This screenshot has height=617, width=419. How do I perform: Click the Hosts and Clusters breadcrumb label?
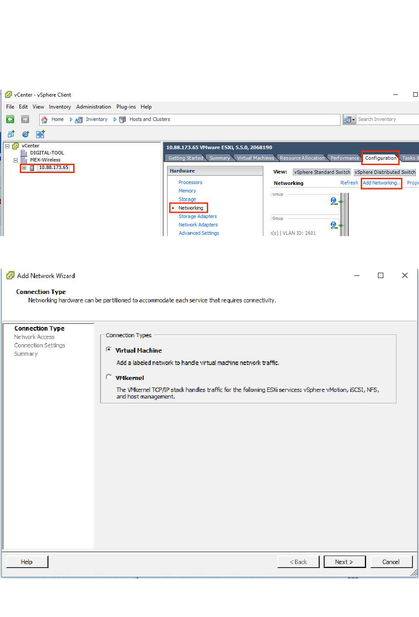pos(150,120)
